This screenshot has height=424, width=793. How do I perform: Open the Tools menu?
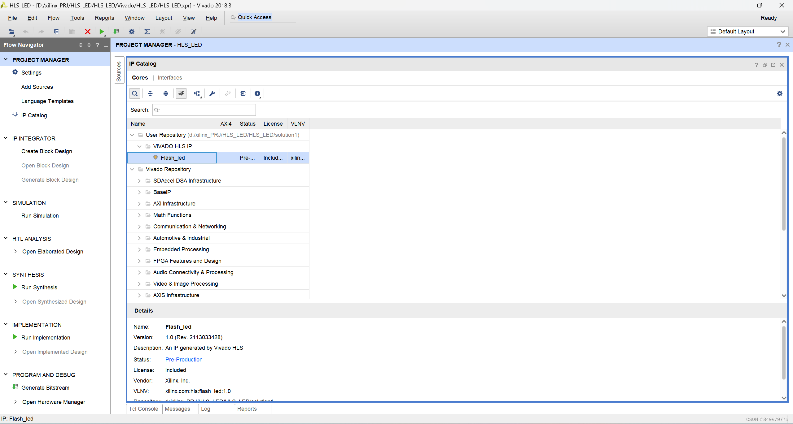click(77, 18)
